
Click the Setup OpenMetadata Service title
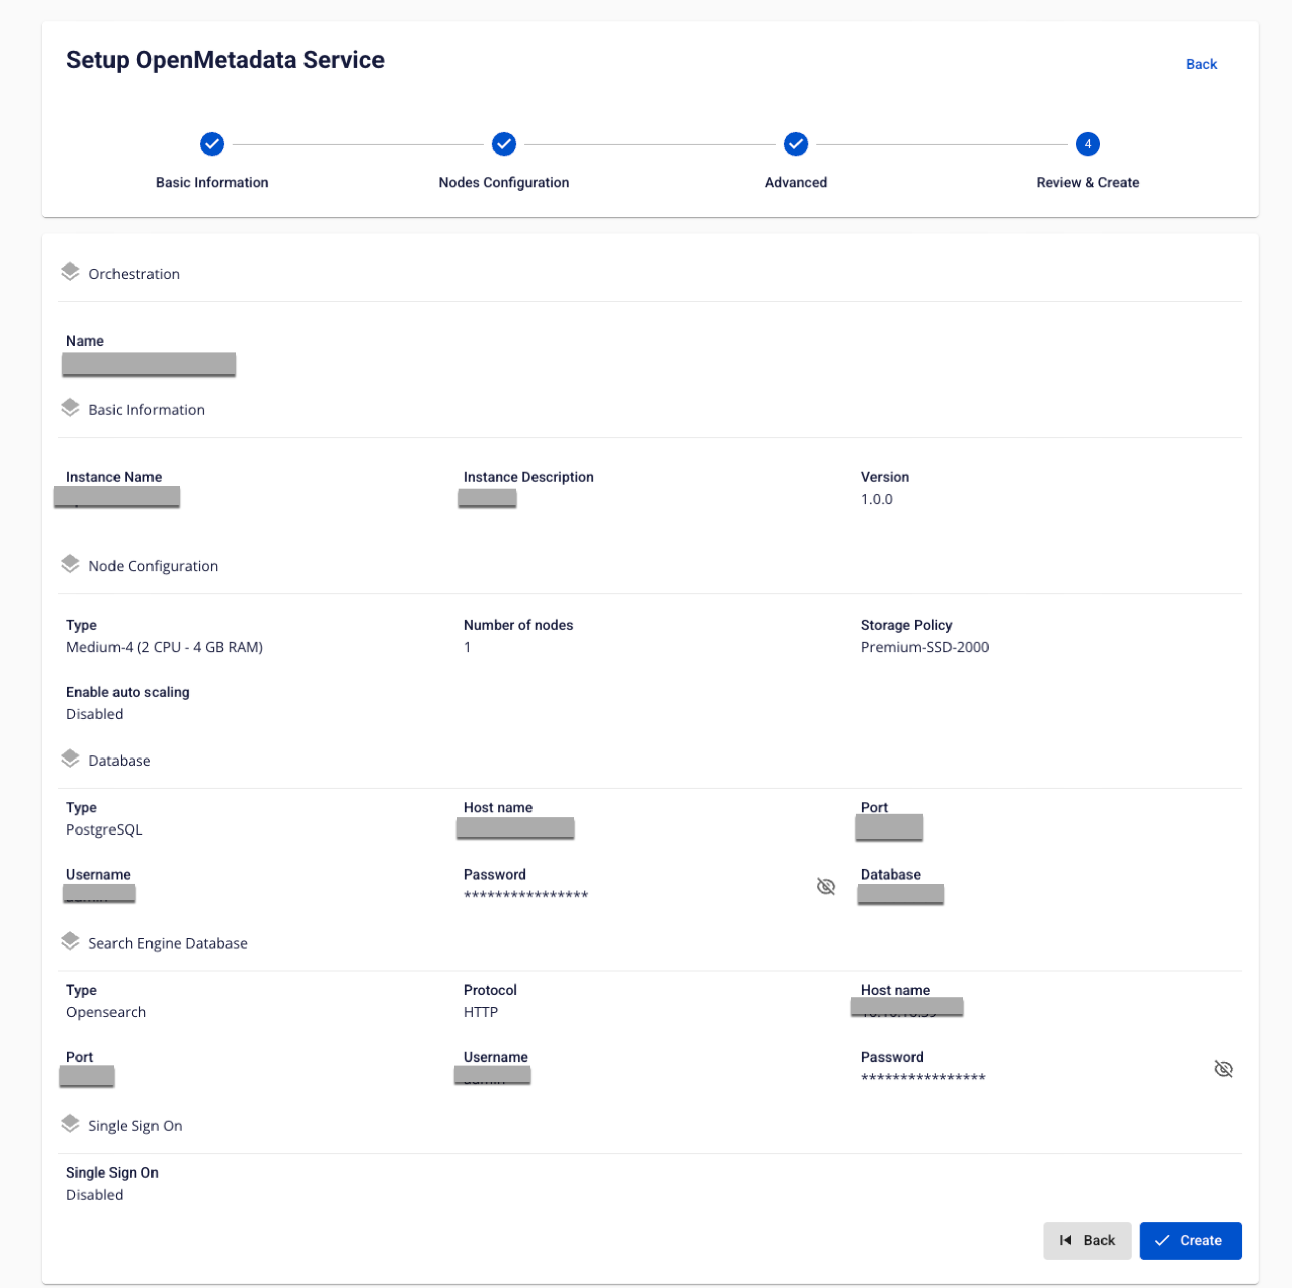pos(224,59)
